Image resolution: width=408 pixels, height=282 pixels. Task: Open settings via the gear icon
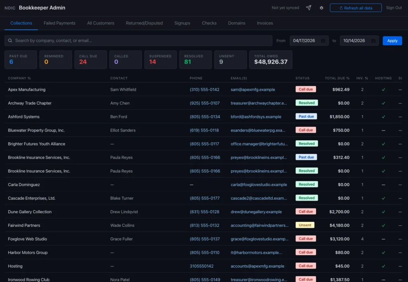point(322,8)
